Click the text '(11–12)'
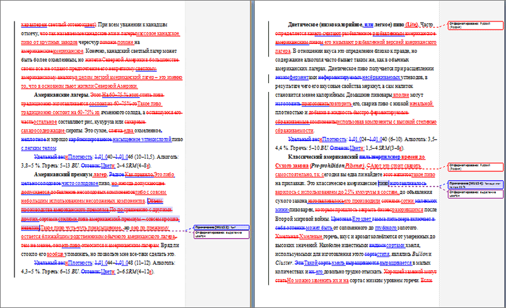The height and width of the screenshot is (308, 506). tap(143, 263)
